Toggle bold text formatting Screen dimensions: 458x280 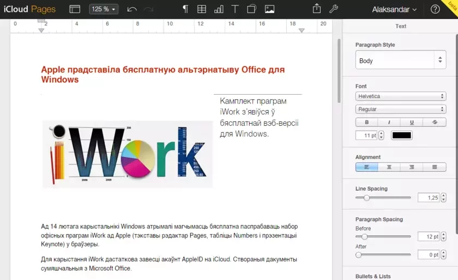(x=366, y=122)
